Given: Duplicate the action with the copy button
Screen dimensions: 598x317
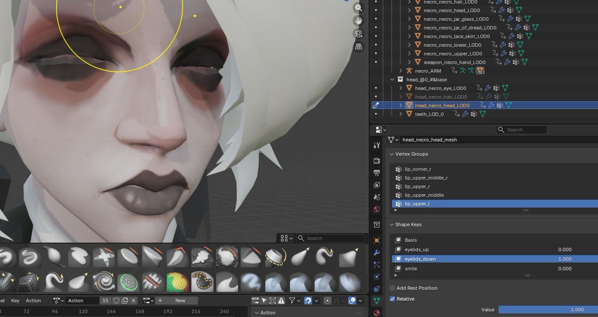Looking at the screenshot, I should click(125, 301).
